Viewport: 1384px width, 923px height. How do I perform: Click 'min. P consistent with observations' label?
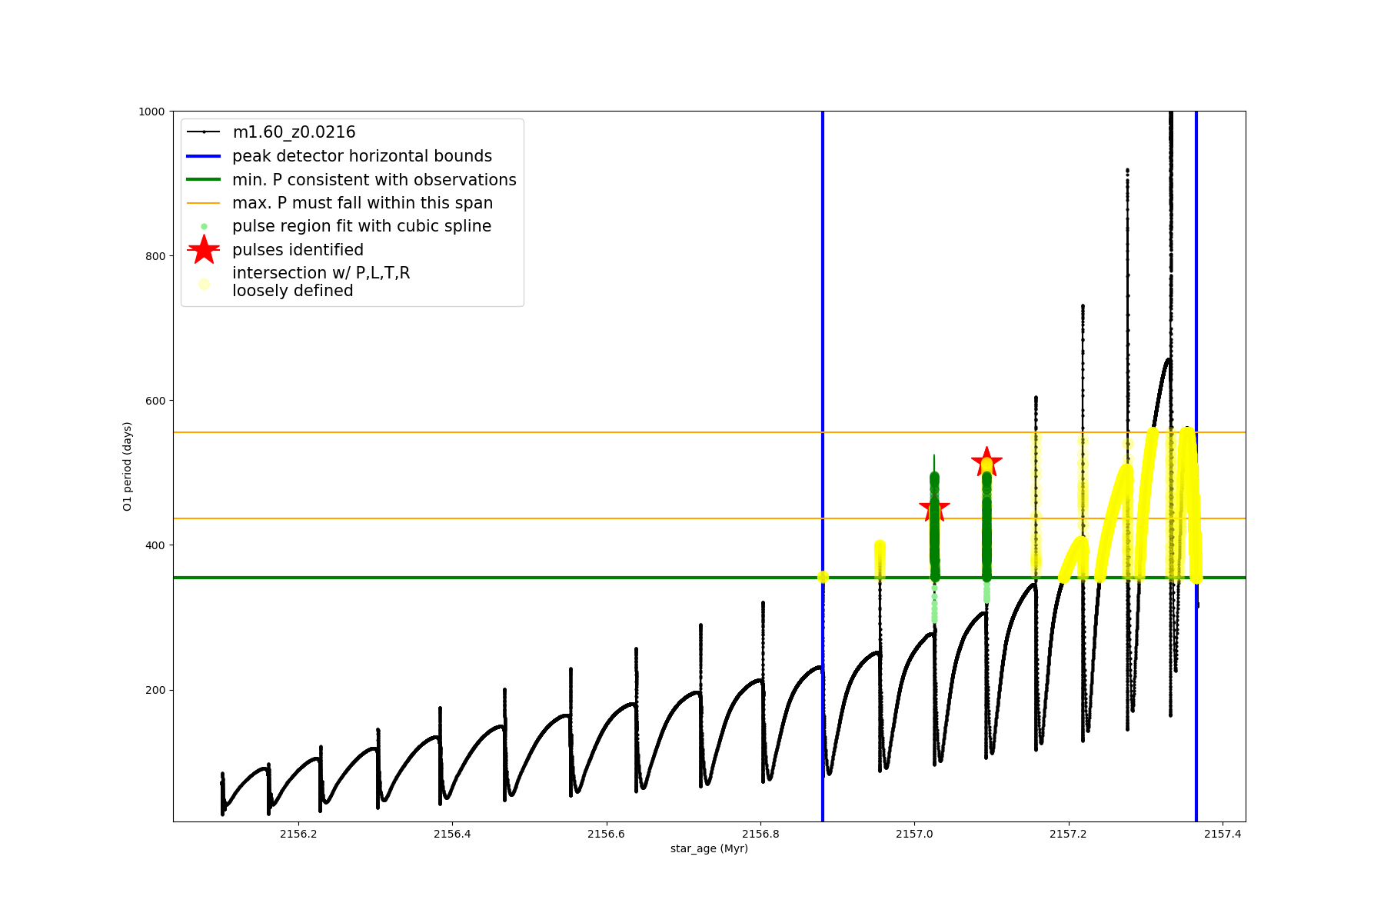(374, 180)
